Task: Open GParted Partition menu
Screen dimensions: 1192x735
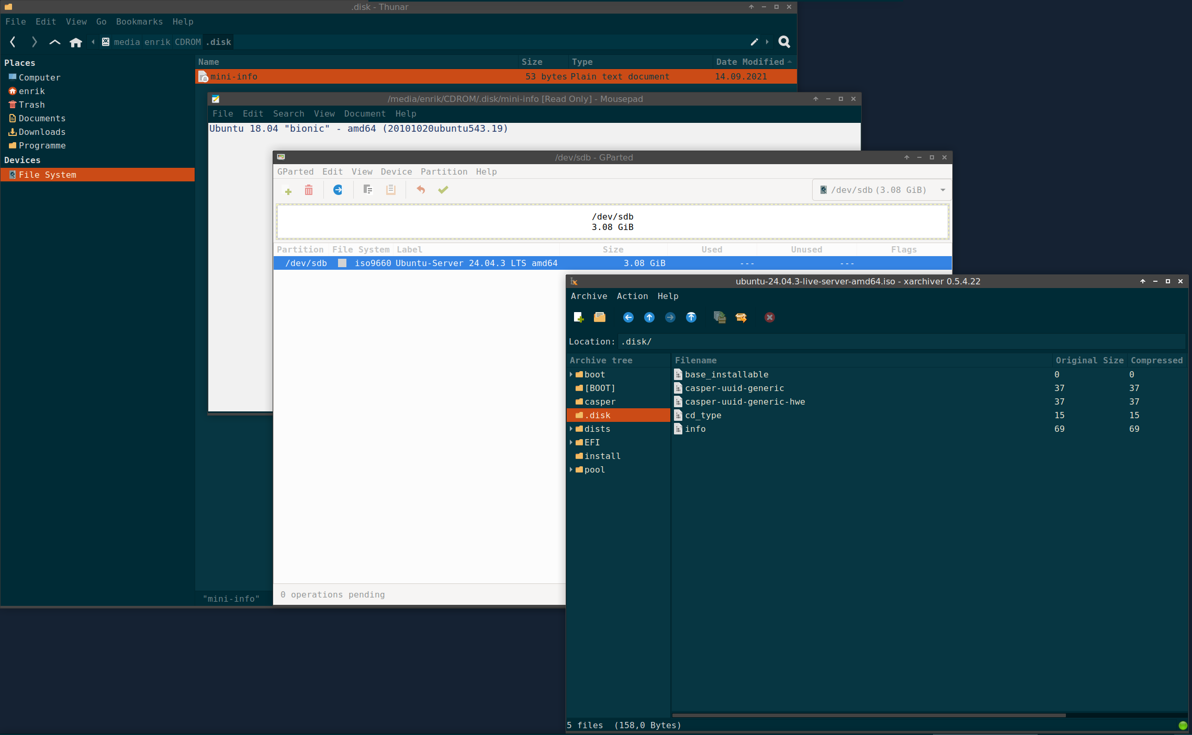Action: [444, 171]
